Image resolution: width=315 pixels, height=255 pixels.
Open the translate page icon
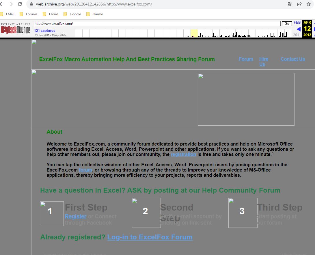point(290,4)
